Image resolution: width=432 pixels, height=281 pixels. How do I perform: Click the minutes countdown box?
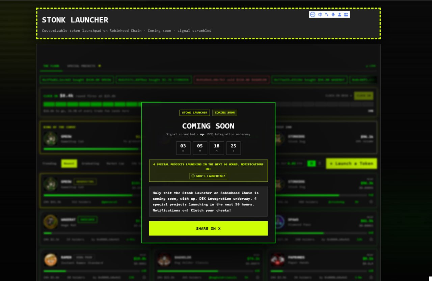[217, 148]
